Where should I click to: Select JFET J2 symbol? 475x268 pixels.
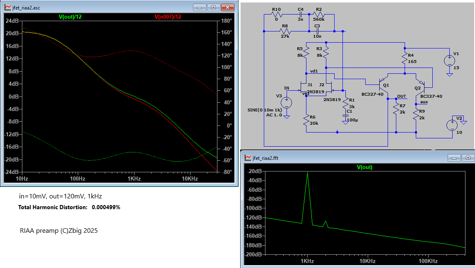(x=330, y=89)
